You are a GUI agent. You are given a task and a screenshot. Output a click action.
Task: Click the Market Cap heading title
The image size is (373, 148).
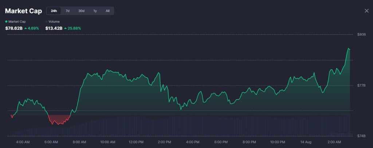point(24,11)
